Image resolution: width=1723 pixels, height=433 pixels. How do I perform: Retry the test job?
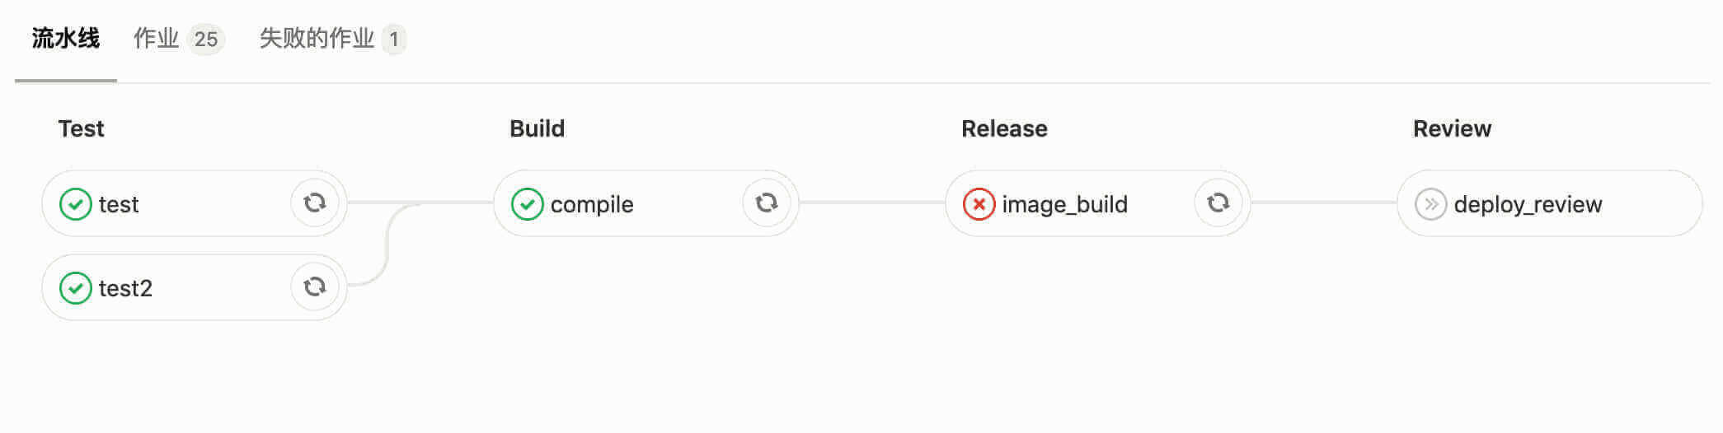[x=314, y=203]
